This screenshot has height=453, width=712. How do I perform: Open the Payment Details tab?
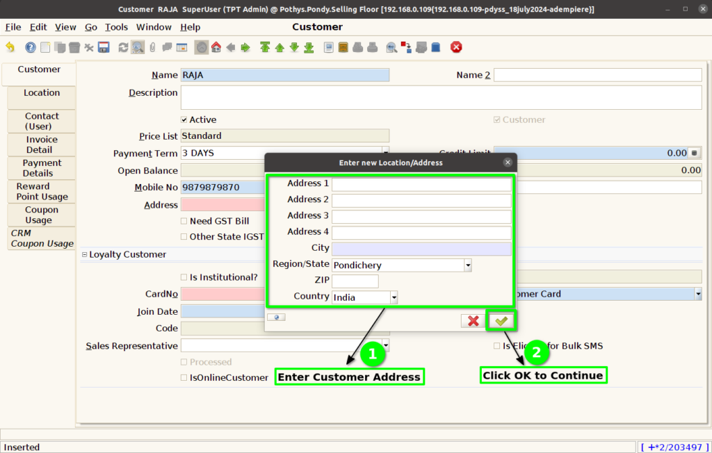(41, 168)
